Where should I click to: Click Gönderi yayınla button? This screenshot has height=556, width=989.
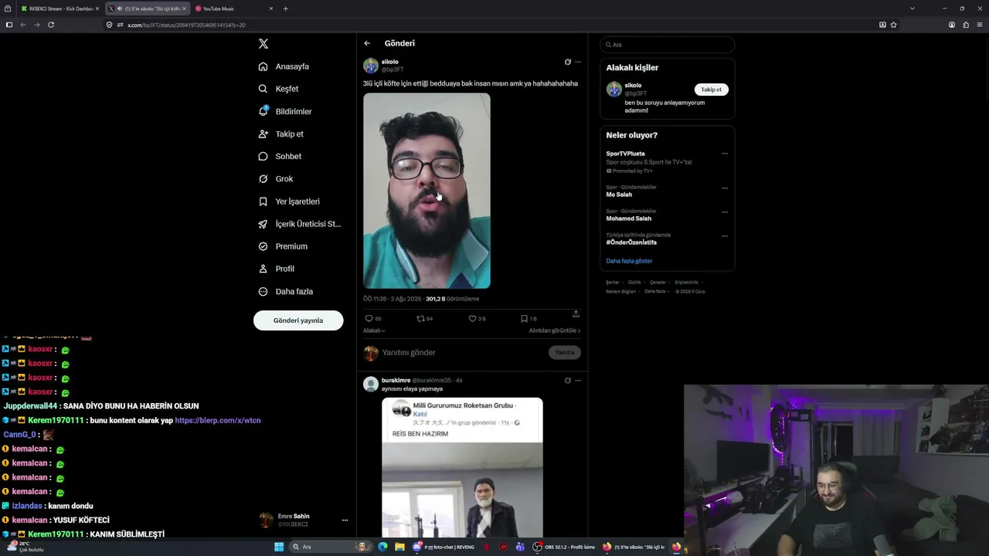pos(298,320)
